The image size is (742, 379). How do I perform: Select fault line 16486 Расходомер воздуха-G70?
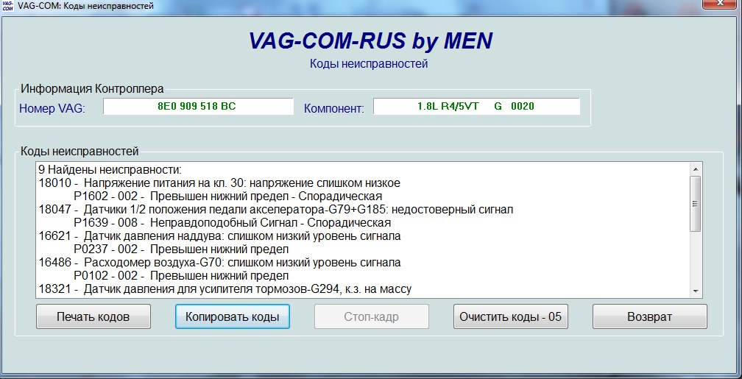pos(219,262)
